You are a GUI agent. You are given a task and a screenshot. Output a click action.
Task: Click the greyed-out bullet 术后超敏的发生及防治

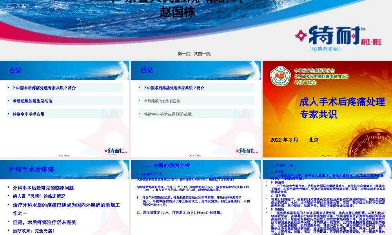tap(162, 101)
